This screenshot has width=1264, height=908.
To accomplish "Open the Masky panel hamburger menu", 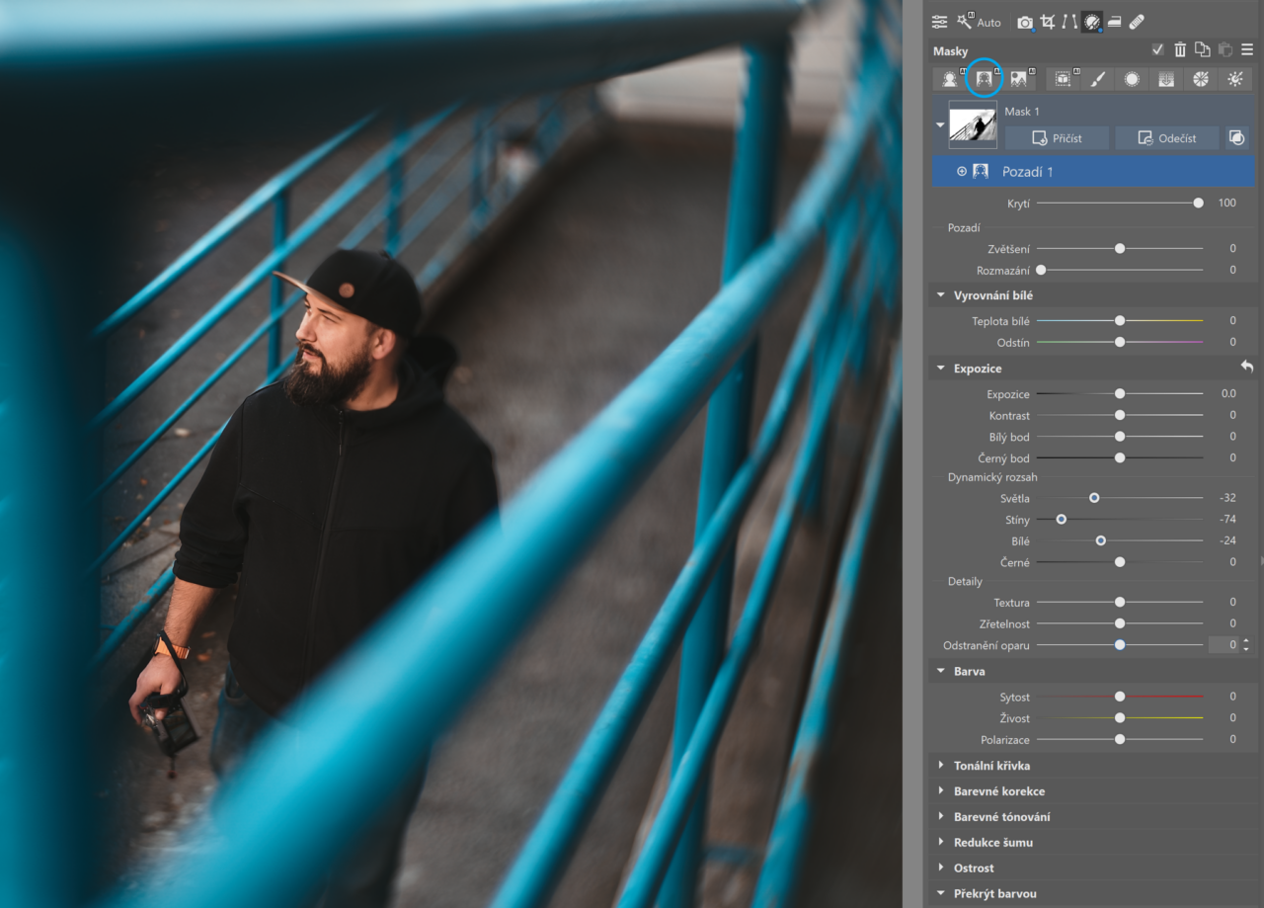I will 1247,50.
